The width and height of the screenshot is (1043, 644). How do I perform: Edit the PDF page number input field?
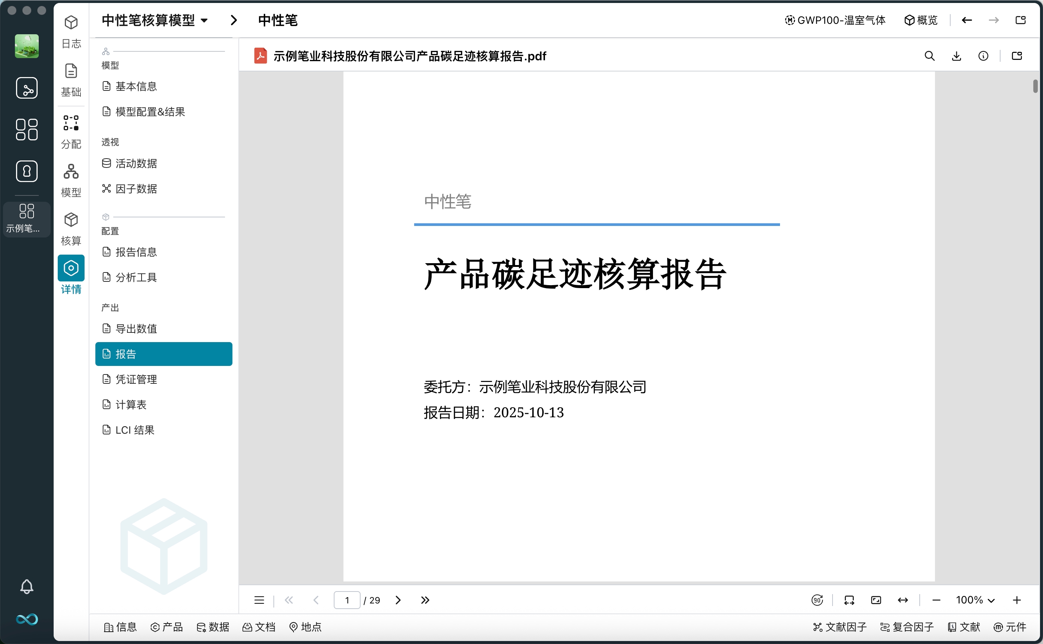(x=347, y=600)
